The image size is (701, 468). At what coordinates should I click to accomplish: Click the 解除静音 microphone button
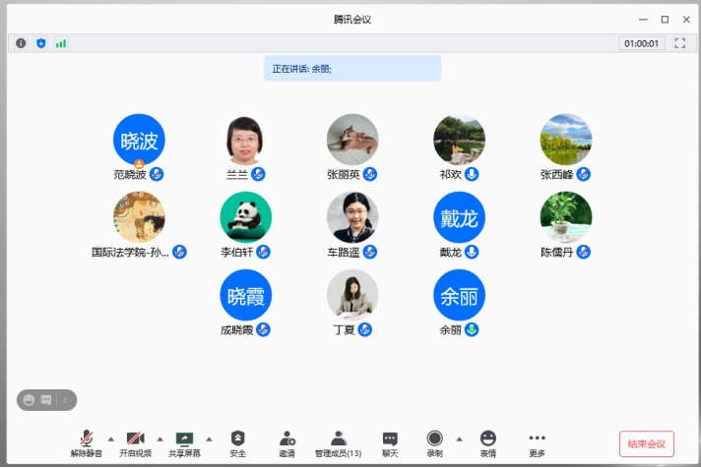click(x=87, y=443)
